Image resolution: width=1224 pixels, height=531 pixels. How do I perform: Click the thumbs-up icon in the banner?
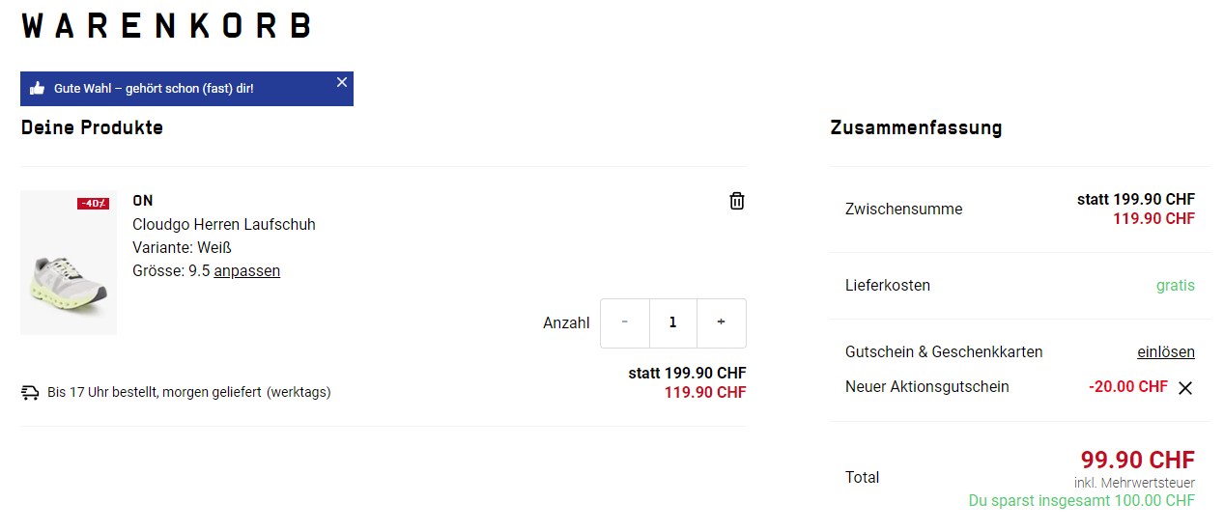(38, 89)
